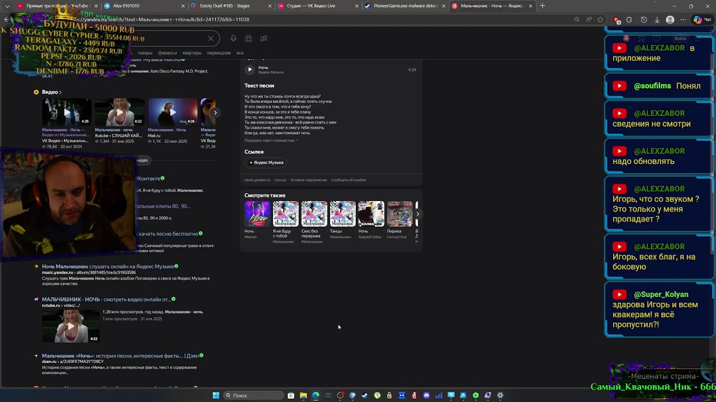The image size is (716, 402).
Task: Open МАЛЬЧИШНИК - НОЧЬ rutube result title
Action: [106, 299]
